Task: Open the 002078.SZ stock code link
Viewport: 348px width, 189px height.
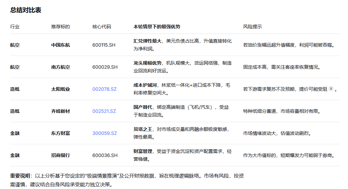Action: tap(104, 89)
